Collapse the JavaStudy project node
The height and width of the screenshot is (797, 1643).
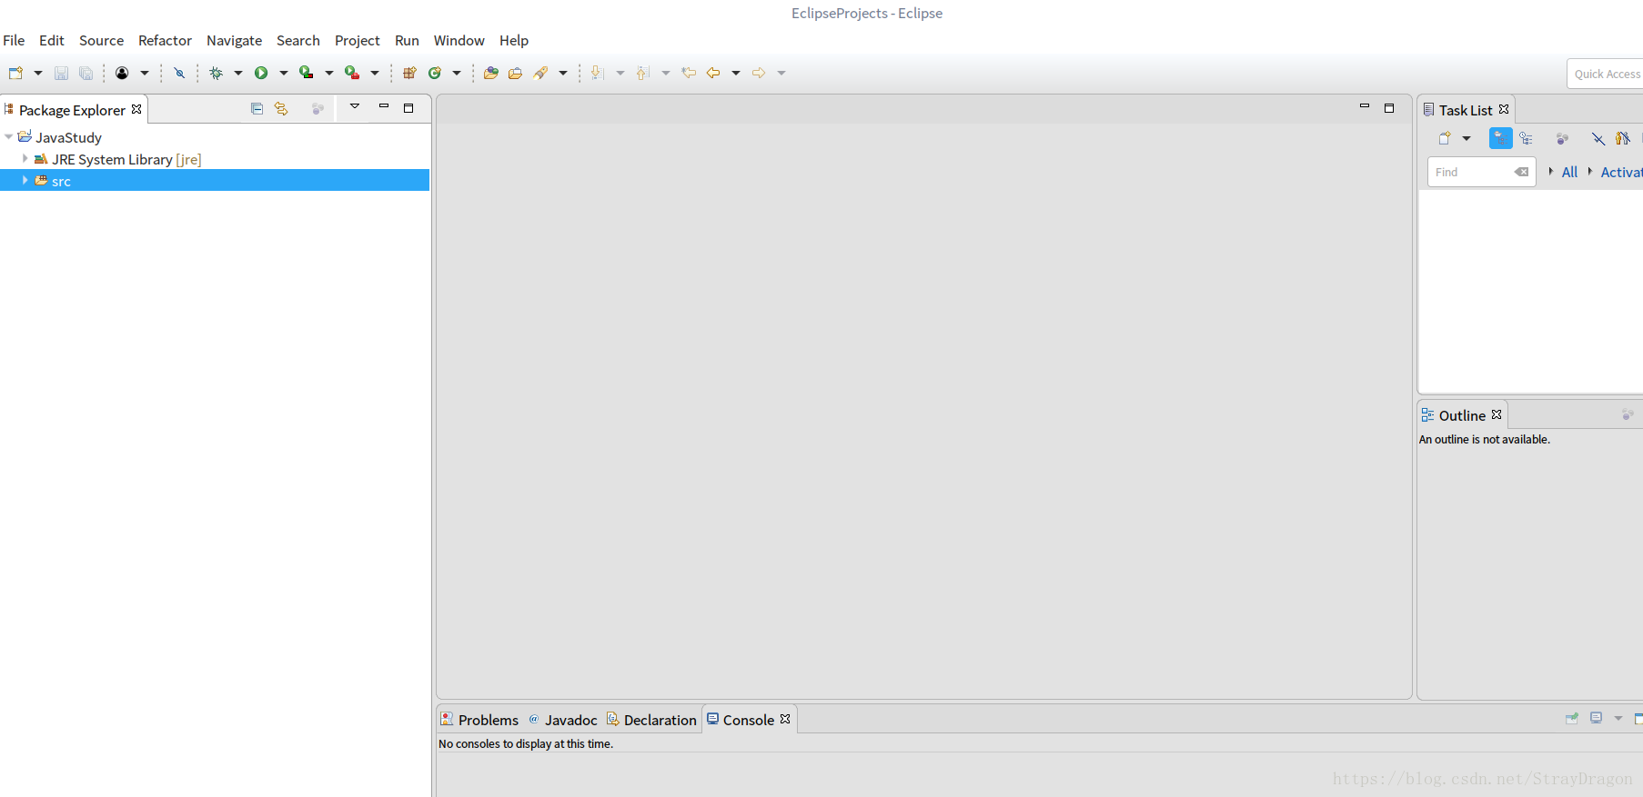pos(9,137)
